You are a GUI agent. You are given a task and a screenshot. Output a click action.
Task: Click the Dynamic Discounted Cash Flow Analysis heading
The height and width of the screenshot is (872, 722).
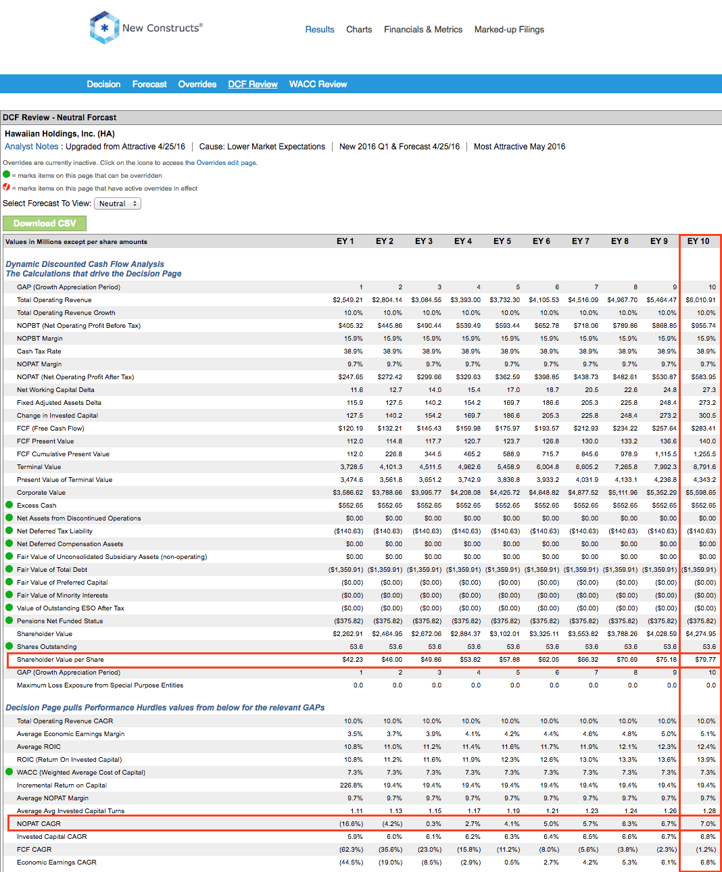click(85, 264)
